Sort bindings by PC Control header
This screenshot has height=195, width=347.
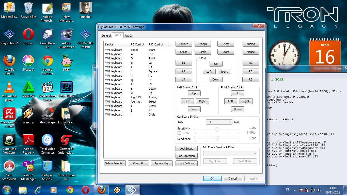[138, 44]
